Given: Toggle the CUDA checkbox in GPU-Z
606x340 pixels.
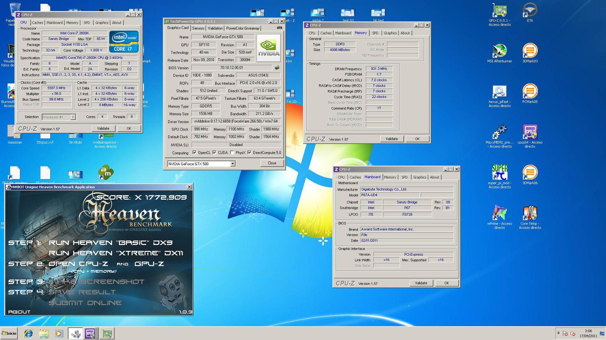Looking at the screenshot, I should [x=214, y=153].
